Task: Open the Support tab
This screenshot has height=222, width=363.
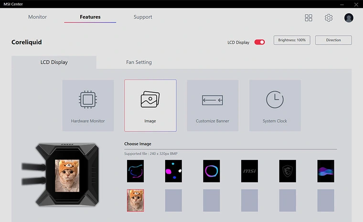Action: point(143,17)
